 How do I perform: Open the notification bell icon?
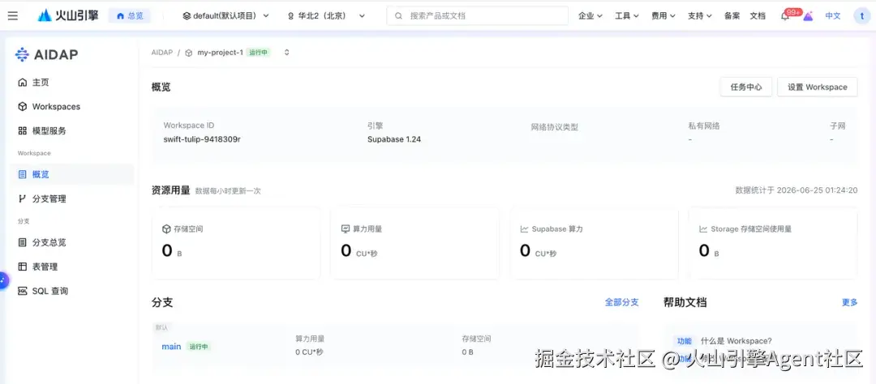coord(784,16)
